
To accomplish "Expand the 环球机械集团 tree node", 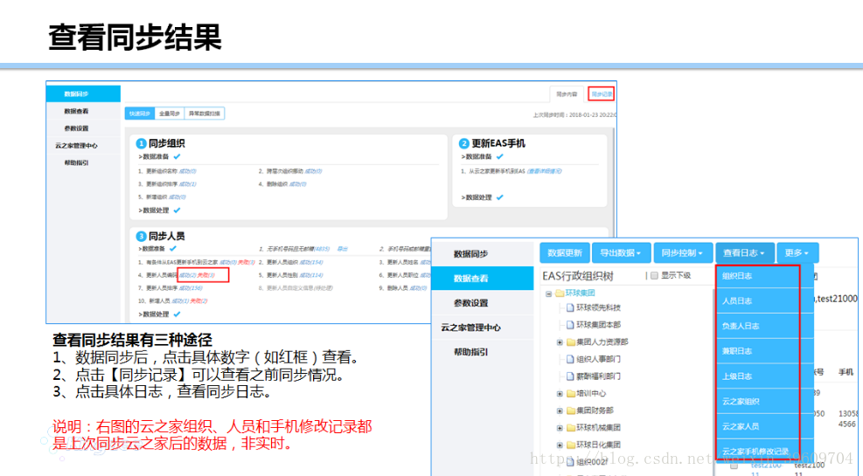I will (x=560, y=428).
